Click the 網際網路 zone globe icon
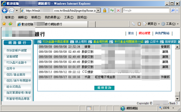Screen dimensions: 181x112 coord(123,108)
